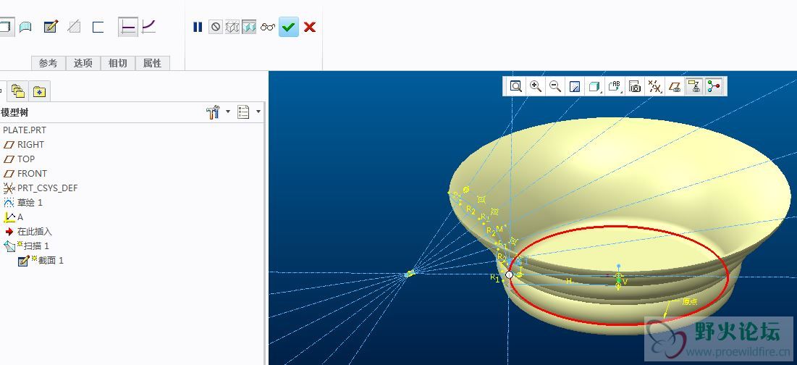The height and width of the screenshot is (365, 797).
Task: Switch to the favorites panel tab
Action: pyautogui.click(x=40, y=91)
